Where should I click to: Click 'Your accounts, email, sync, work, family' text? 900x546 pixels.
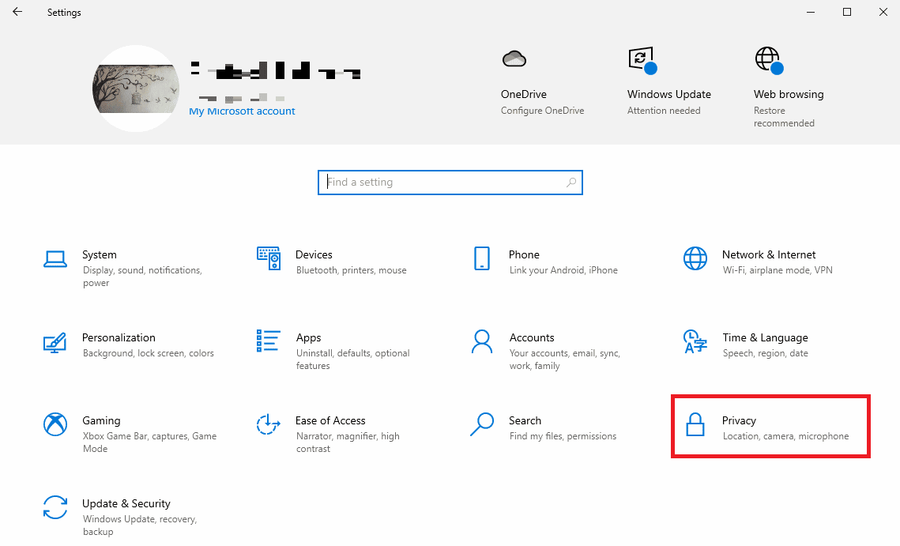565,360
